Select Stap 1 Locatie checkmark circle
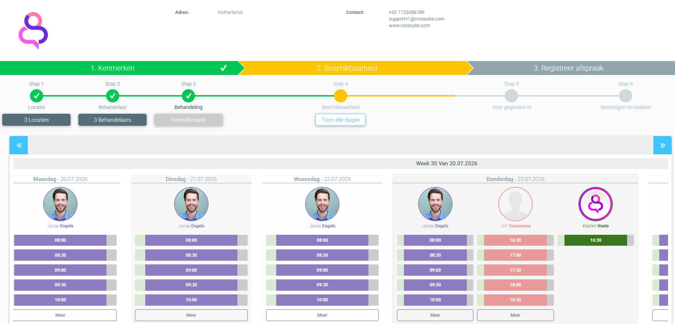 (37, 96)
